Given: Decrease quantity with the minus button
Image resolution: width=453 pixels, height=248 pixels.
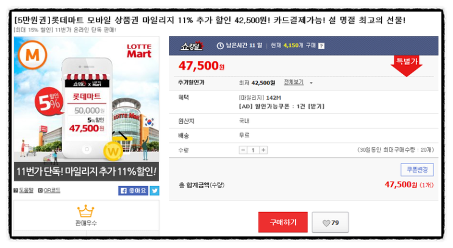Looking at the screenshot, I should [243, 150].
